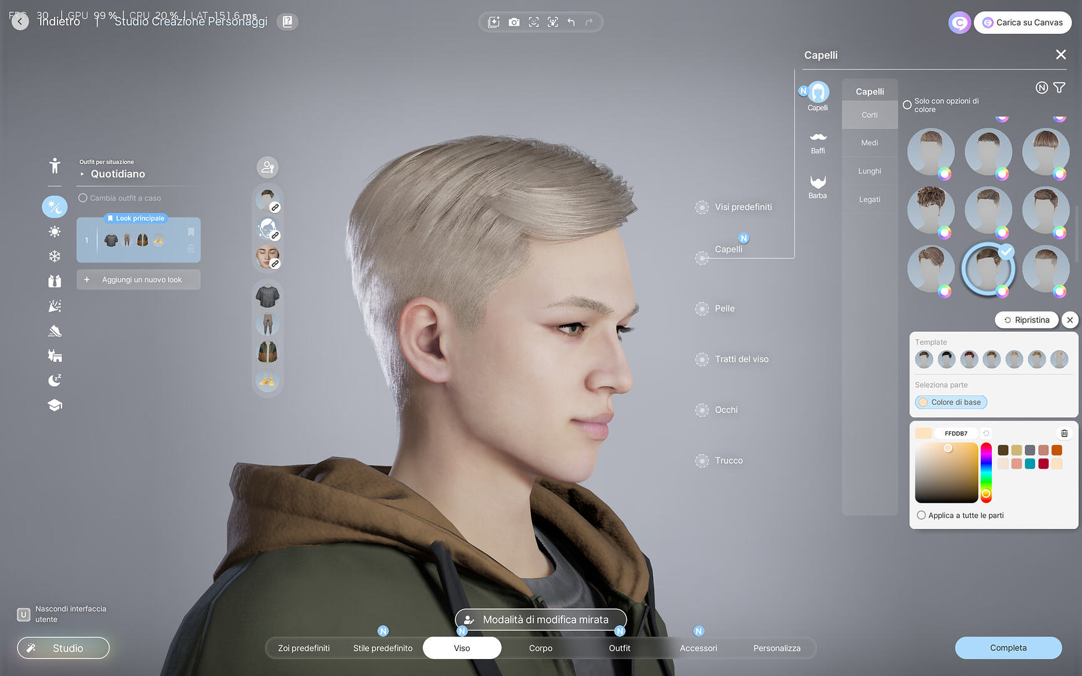Select the party popper outfit icon
The width and height of the screenshot is (1082, 676).
click(x=55, y=306)
